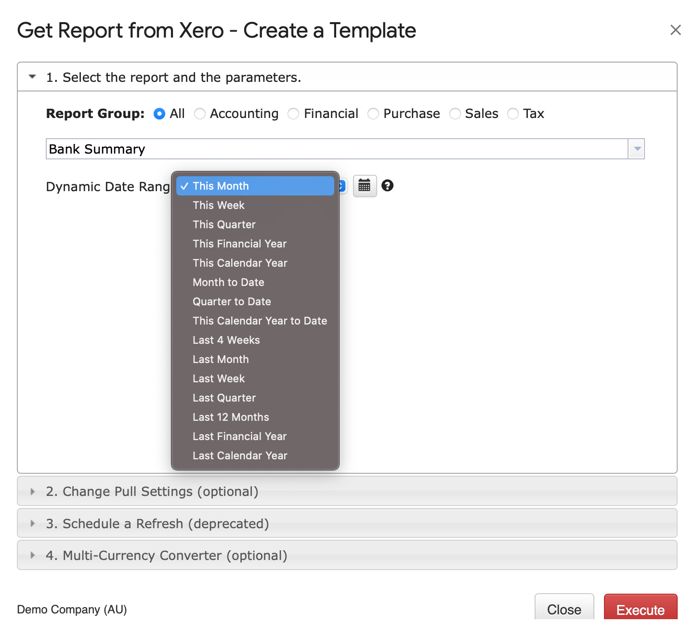Select the Purchase report group radio

[373, 114]
